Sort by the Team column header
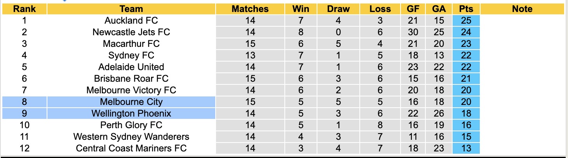The image size is (568, 158). click(x=131, y=9)
